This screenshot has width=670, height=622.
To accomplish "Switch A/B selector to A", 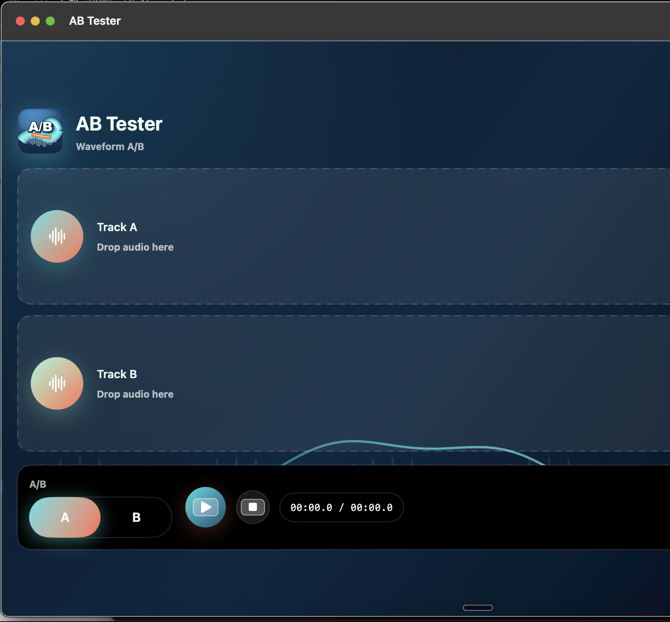I will click(x=65, y=517).
